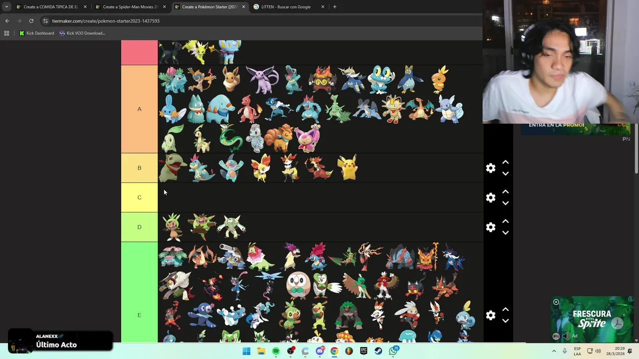Open FL Studio from taskbar
The height and width of the screenshot is (359, 639).
pyautogui.click(x=349, y=351)
